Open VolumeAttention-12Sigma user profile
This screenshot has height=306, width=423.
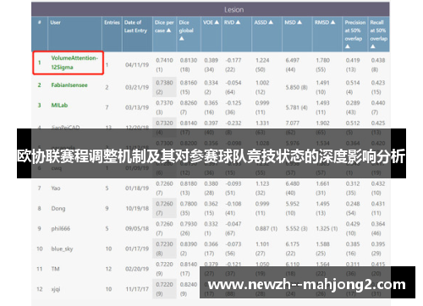pyautogui.click(x=74, y=63)
